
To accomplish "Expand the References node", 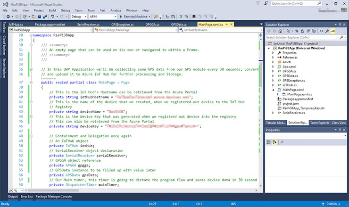I will 273,58.
